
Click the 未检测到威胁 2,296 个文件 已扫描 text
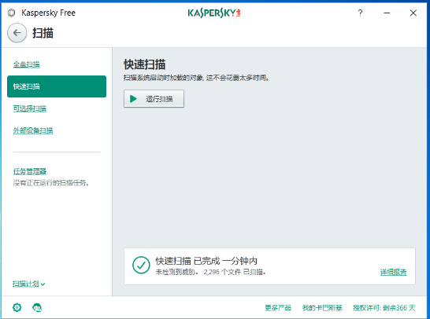click(210, 272)
